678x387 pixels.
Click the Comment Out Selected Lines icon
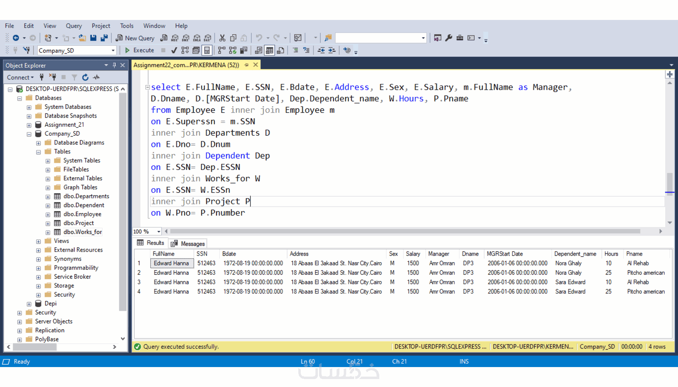tap(296, 50)
